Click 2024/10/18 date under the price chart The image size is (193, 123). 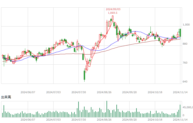pos(155,92)
